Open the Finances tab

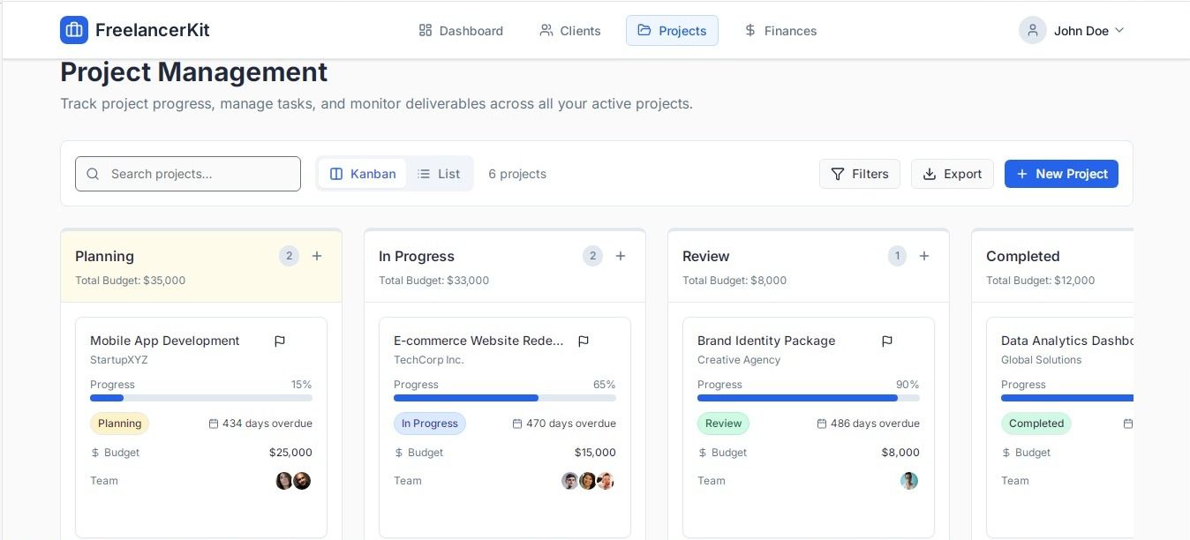coord(780,31)
